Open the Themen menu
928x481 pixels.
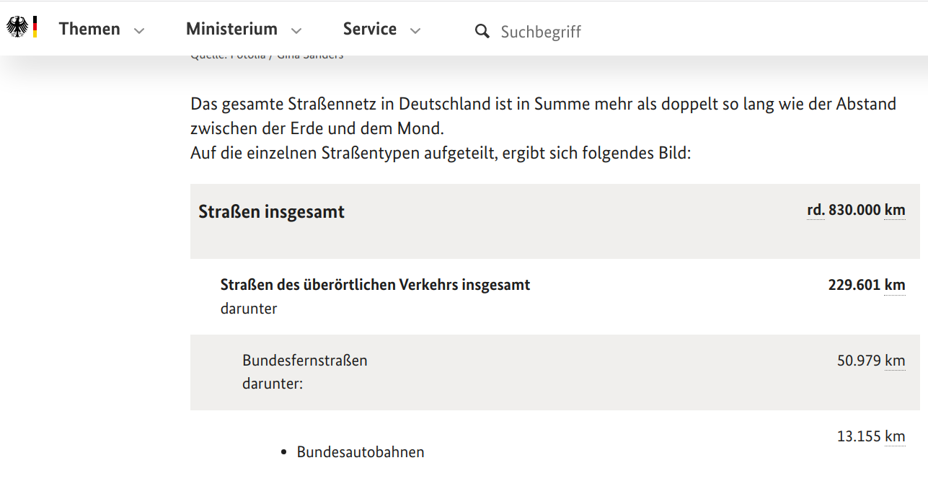[x=89, y=29]
